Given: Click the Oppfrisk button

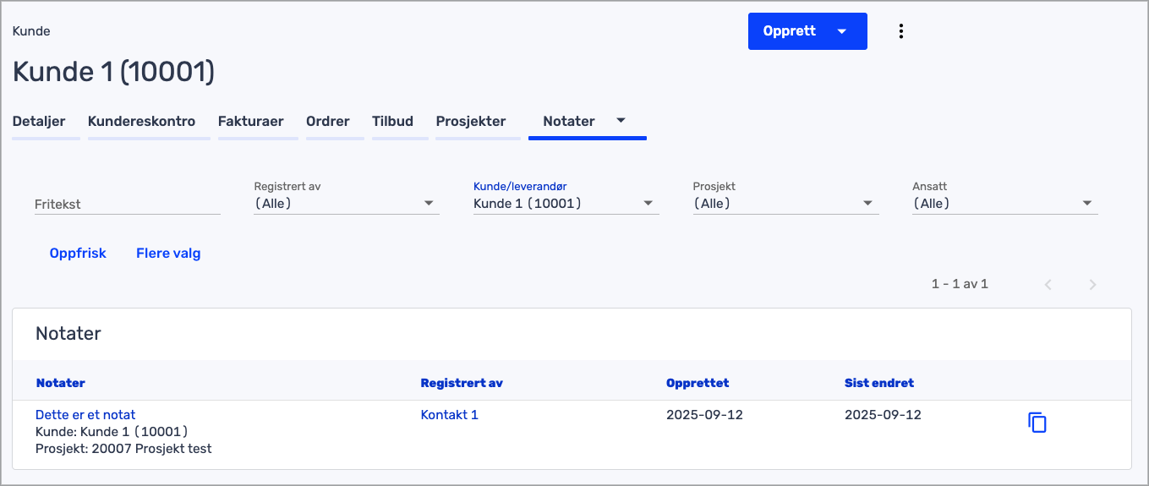Looking at the screenshot, I should pyautogui.click(x=78, y=254).
